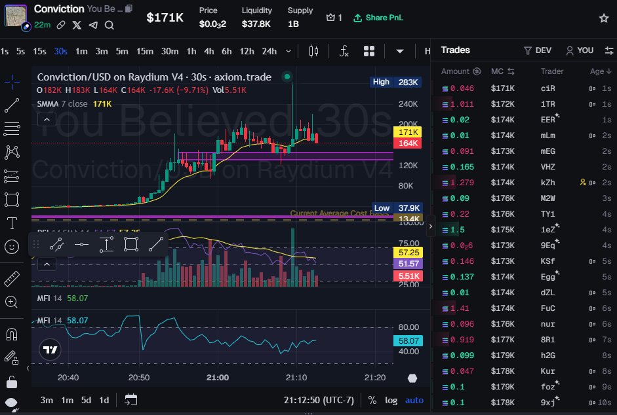The height and width of the screenshot is (415, 617).
Task: Open the token's X profile
Action: point(77,25)
